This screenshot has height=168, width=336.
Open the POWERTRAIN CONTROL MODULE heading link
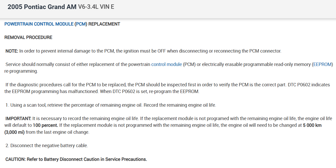(39, 24)
